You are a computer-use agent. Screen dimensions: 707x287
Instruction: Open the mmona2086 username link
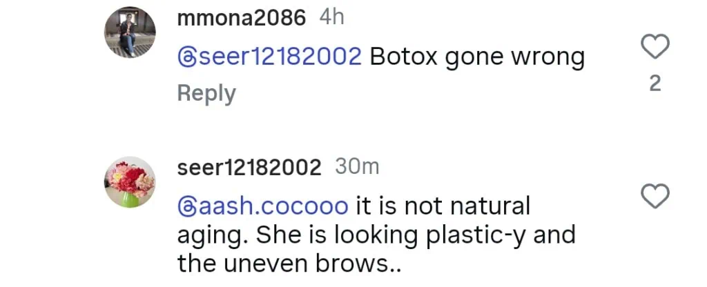click(241, 19)
